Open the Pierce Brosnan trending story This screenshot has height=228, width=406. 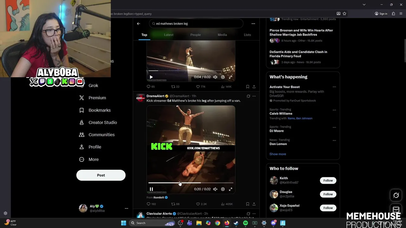click(x=301, y=33)
